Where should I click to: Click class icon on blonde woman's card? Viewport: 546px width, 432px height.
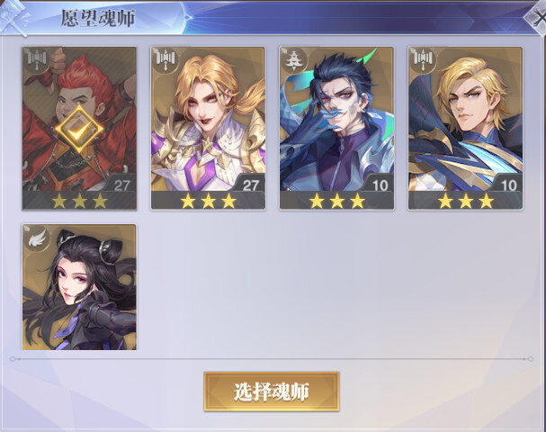pyautogui.click(x=166, y=60)
